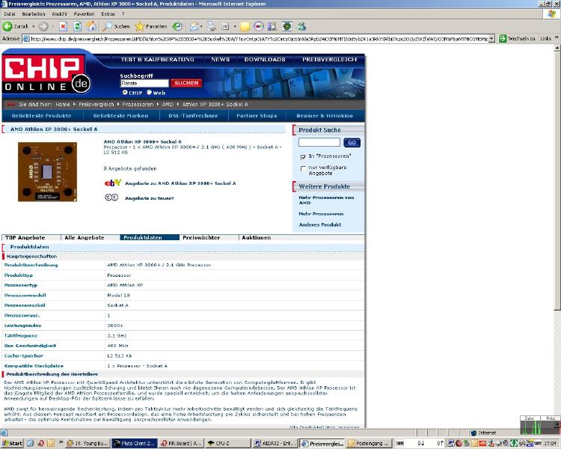Screen dimensions: 561x449
Task: Click the Forward navigation arrow
Action: pos(43,26)
